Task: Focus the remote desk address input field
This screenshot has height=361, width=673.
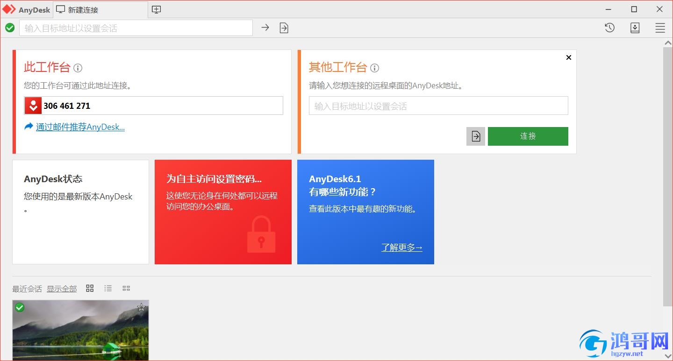Action: tap(438, 106)
